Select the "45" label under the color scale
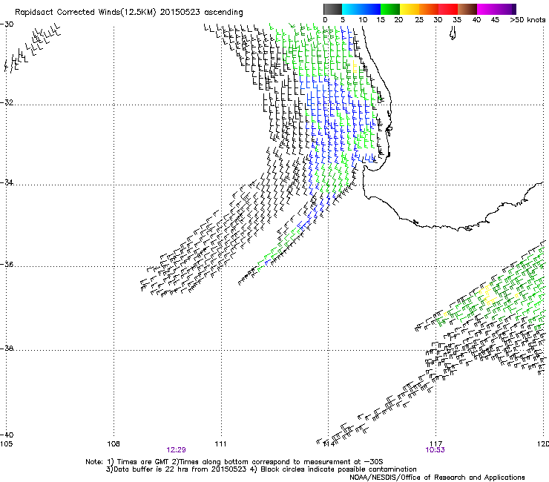 pos(495,20)
